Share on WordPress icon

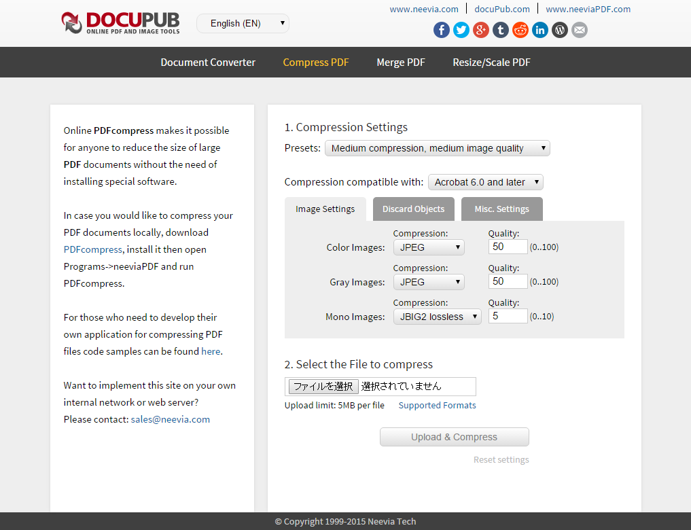coord(560,30)
